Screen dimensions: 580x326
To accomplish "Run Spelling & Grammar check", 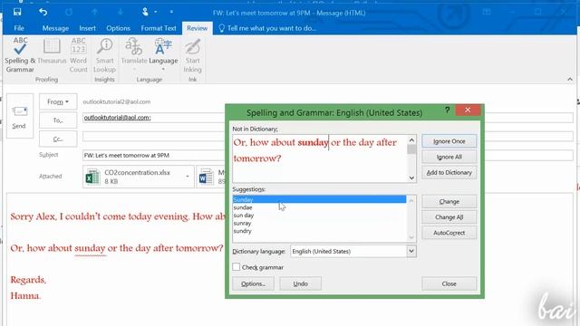I will point(20,55).
